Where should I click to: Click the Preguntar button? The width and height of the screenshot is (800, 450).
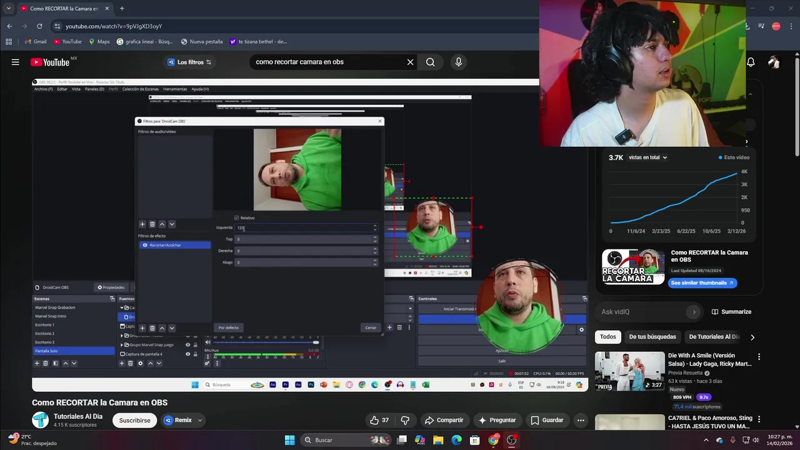coord(497,420)
